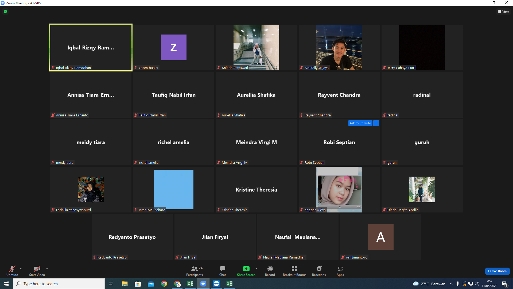Screen dimensions: 513x289
Task: Click the Naufal Maulana Ramadhan name label
Action: (x=284, y=257)
